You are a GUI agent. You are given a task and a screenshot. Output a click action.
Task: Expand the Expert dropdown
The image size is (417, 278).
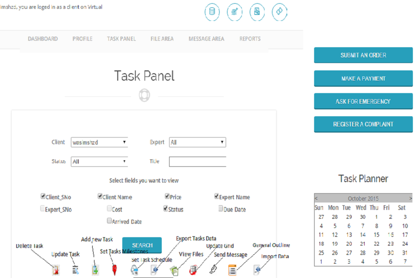pyautogui.click(x=197, y=142)
